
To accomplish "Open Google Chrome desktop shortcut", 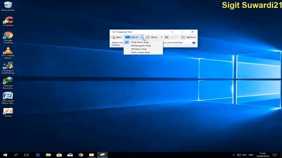I will [x=8, y=38].
